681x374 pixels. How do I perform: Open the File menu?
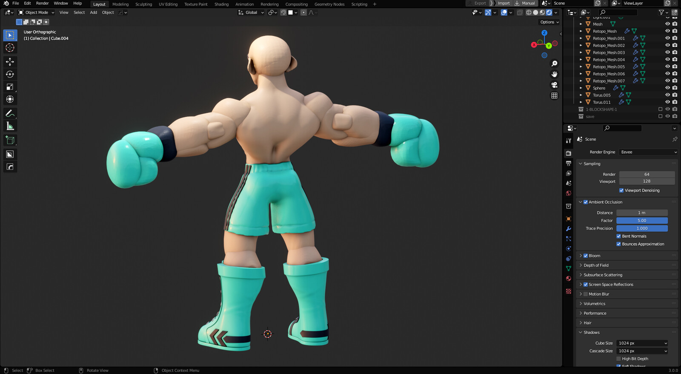tap(16, 3)
